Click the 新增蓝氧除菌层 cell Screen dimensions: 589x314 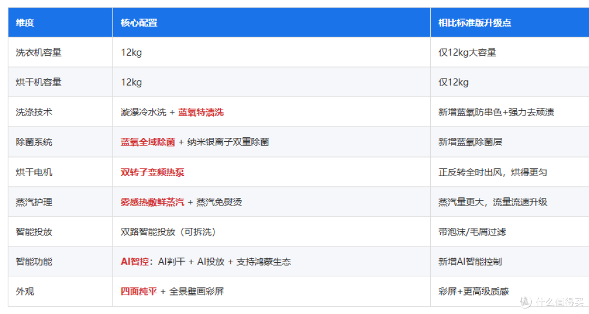point(510,142)
